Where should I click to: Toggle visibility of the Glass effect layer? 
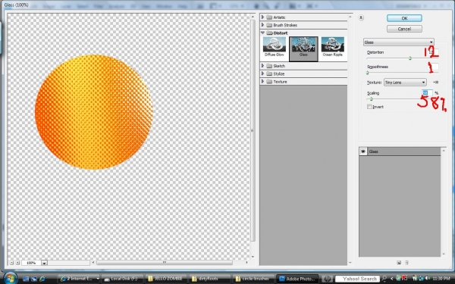click(x=363, y=151)
